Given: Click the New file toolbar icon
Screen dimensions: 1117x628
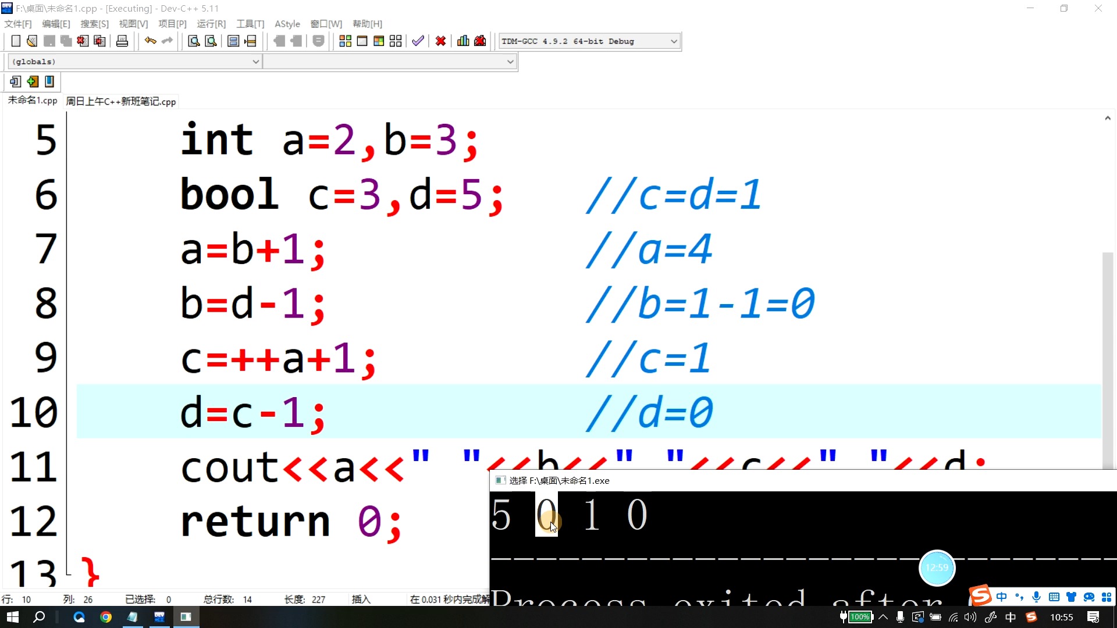Looking at the screenshot, I should coord(16,41).
